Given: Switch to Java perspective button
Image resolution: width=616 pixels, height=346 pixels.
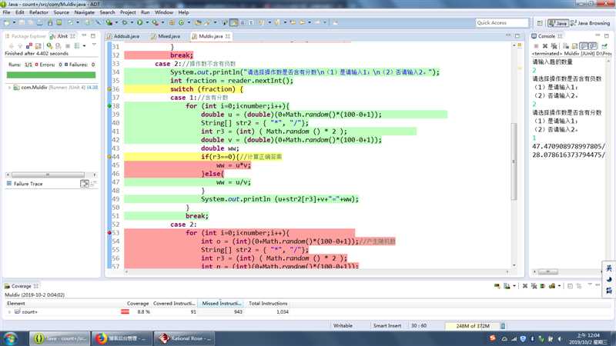Looking at the screenshot, I should click(558, 23).
